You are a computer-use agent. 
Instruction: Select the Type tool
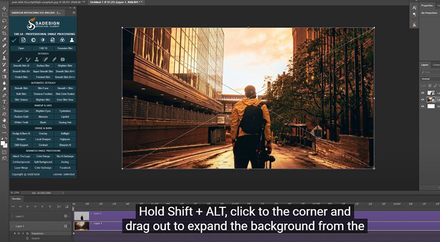4,102
